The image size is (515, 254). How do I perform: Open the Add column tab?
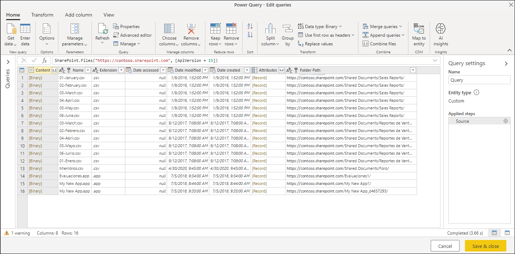click(79, 15)
